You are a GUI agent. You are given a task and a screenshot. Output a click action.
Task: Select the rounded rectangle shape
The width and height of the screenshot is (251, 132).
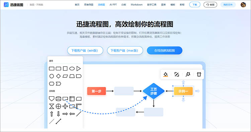click(x=59, y=69)
